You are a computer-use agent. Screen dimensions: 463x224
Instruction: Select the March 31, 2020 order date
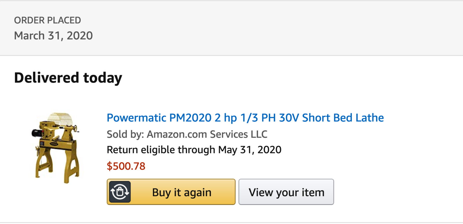tap(54, 36)
